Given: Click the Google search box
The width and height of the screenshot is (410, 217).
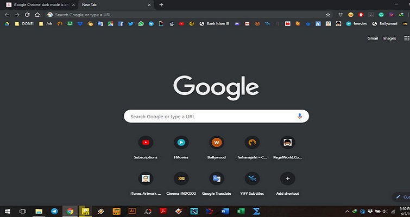Looking at the screenshot, I should 212,116.
